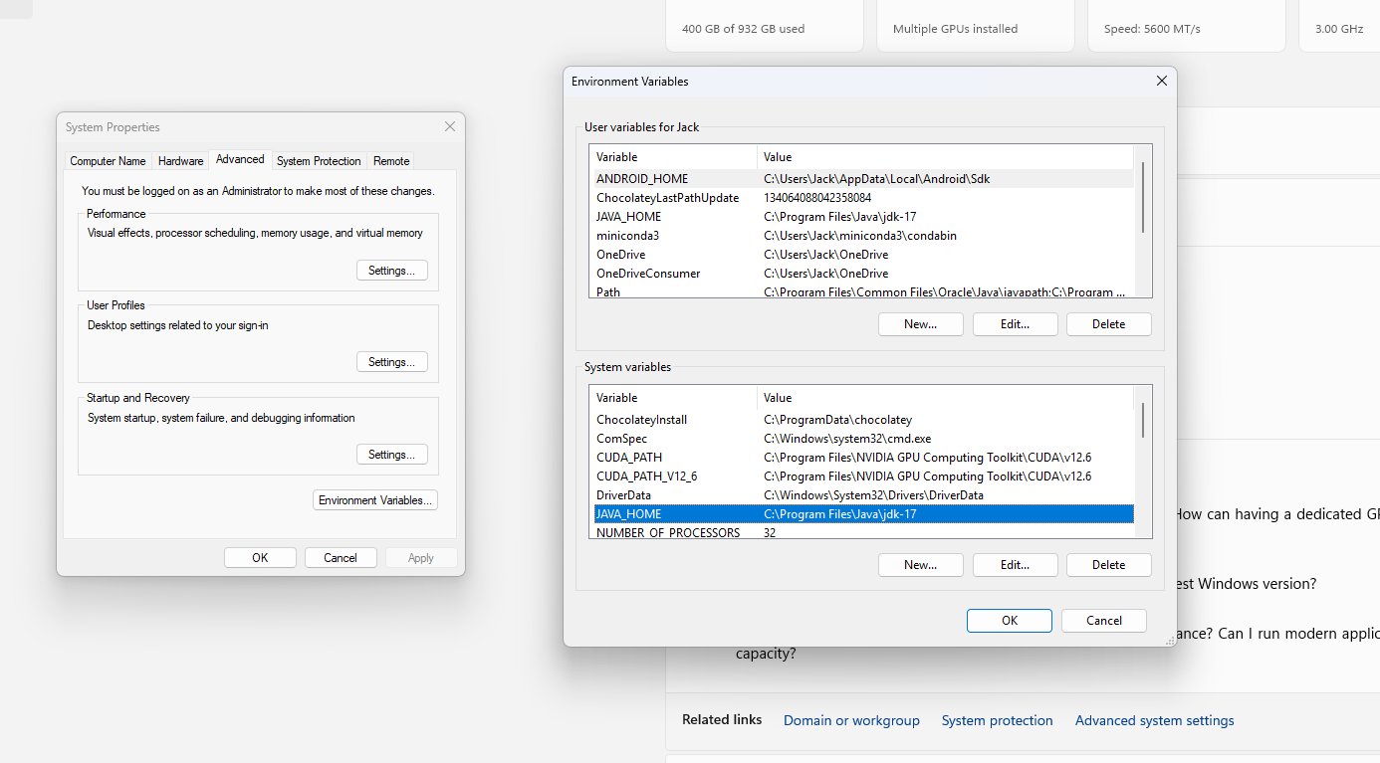Open the Hardware tab
The width and height of the screenshot is (1380, 763).
[x=180, y=161]
